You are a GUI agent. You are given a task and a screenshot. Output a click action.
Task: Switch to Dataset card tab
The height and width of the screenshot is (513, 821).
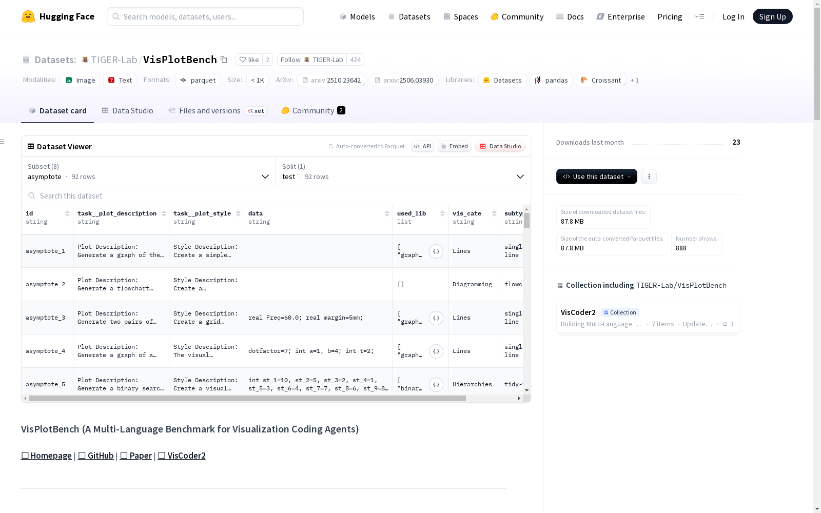tap(57, 111)
